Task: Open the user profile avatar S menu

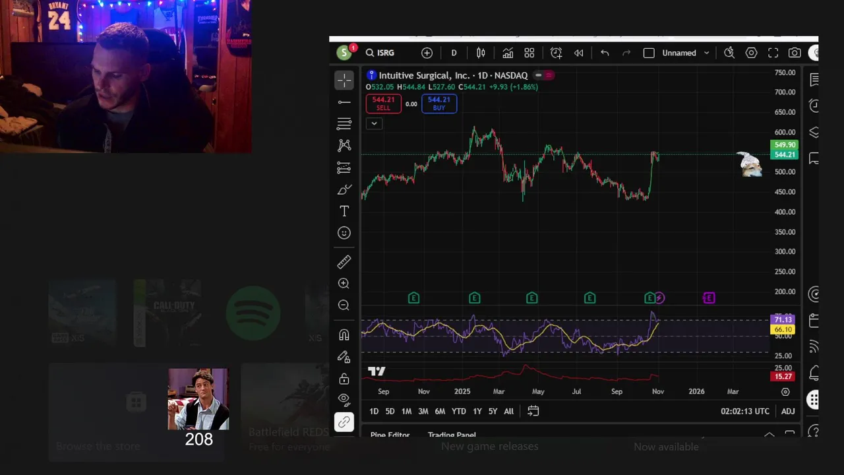Action: 344,53
